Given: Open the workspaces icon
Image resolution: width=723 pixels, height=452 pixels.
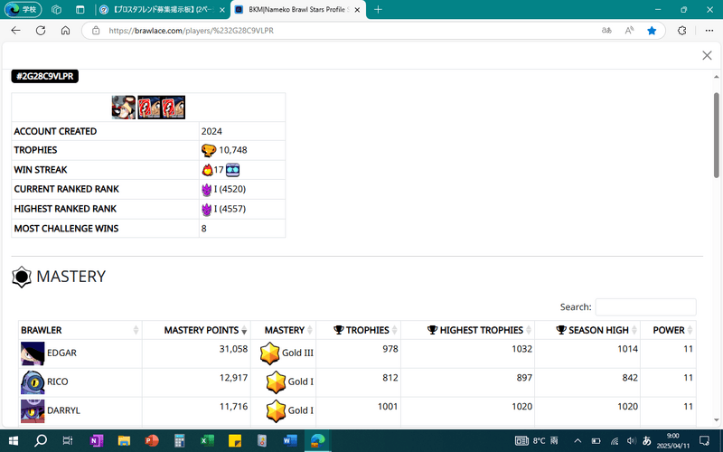Looking at the screenshot, I should tap(56, 9).
